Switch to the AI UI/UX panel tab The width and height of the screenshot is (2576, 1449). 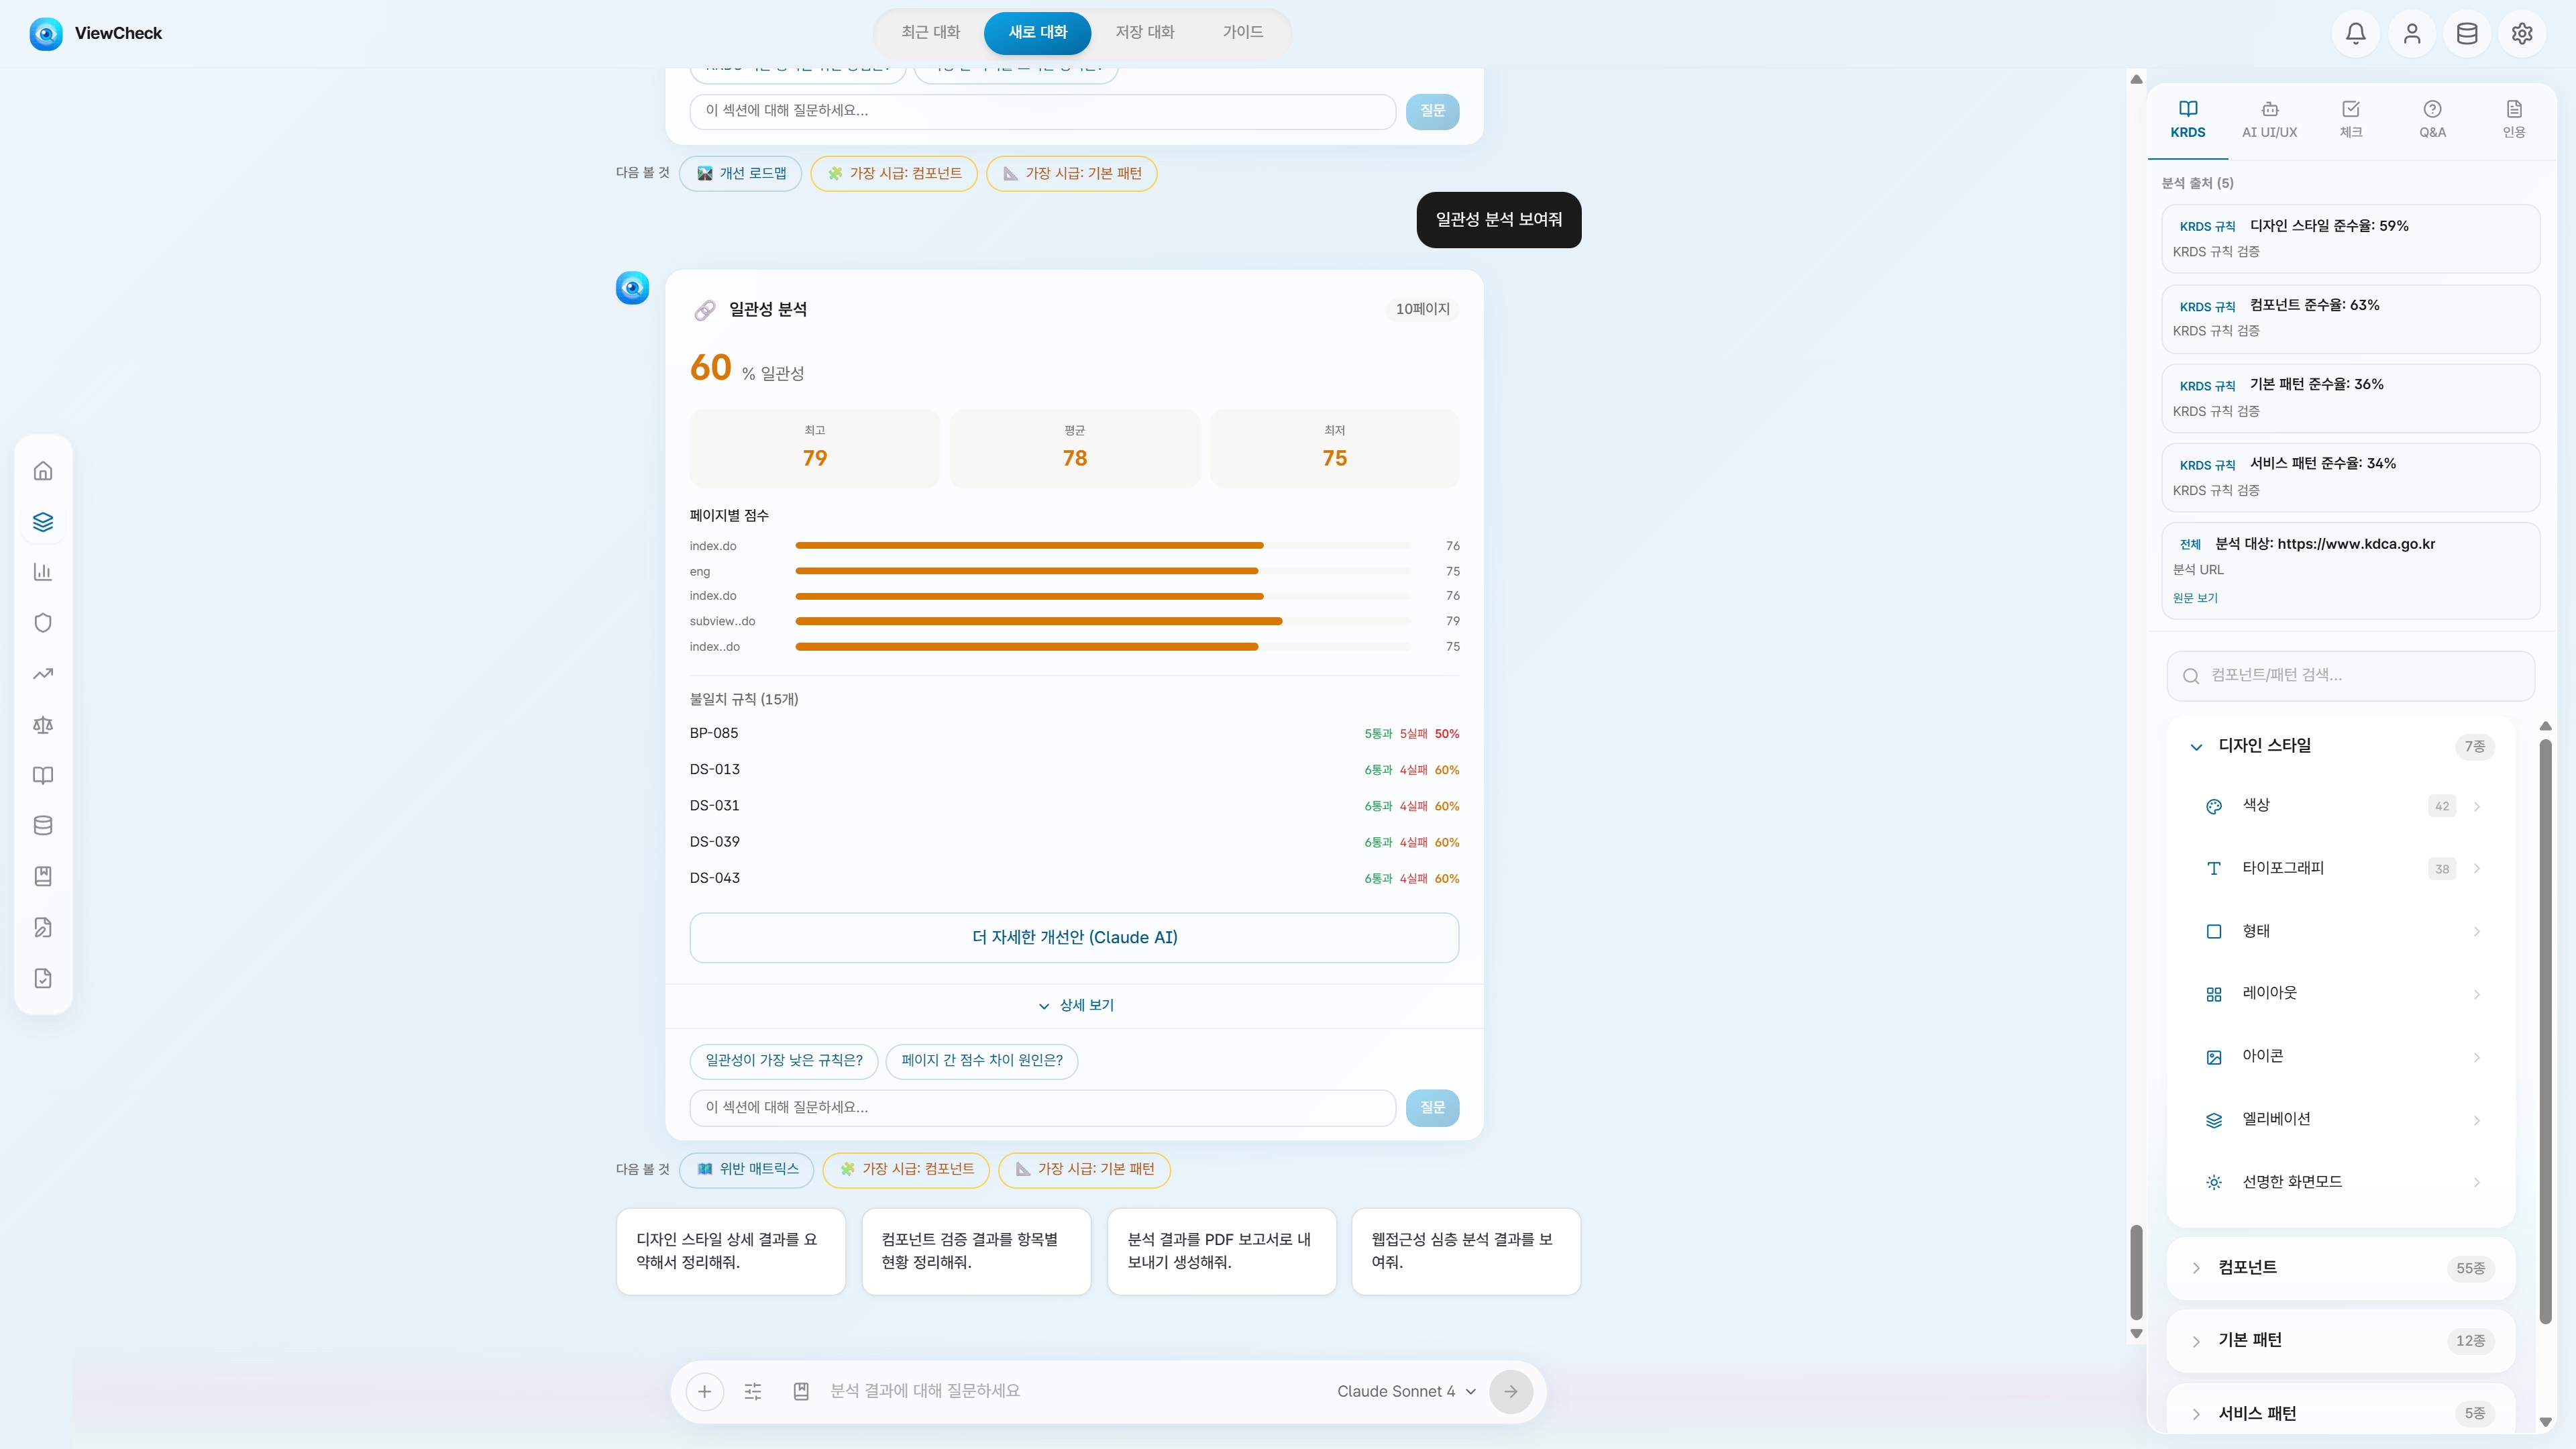[2270, 120]
